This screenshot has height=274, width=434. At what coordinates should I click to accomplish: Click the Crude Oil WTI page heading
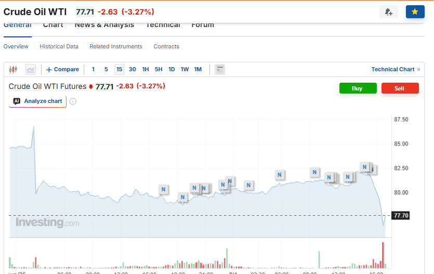click(x=35, y=12)
